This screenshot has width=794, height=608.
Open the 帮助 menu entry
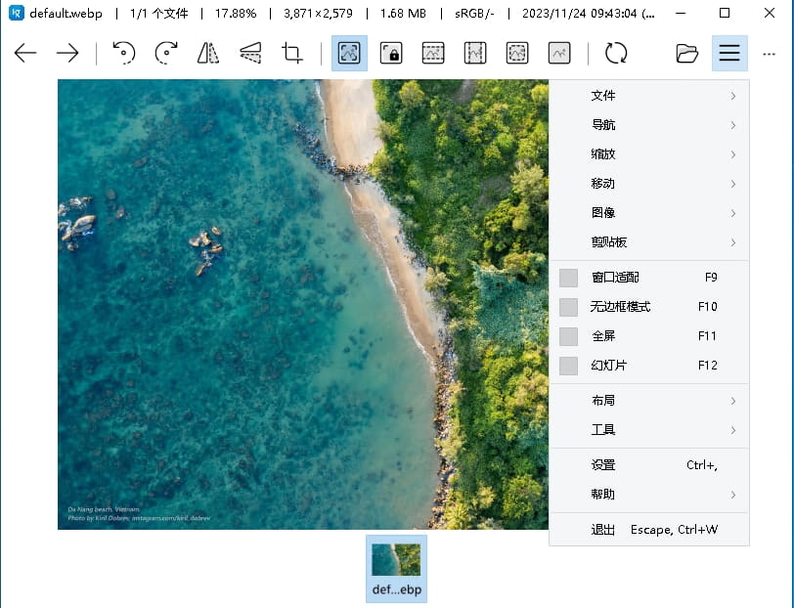[648, 495]
